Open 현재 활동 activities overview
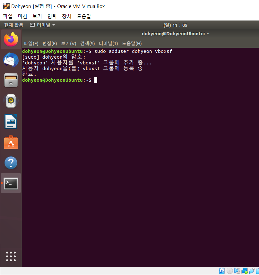259x275 pixels. (x=14, y=25)
